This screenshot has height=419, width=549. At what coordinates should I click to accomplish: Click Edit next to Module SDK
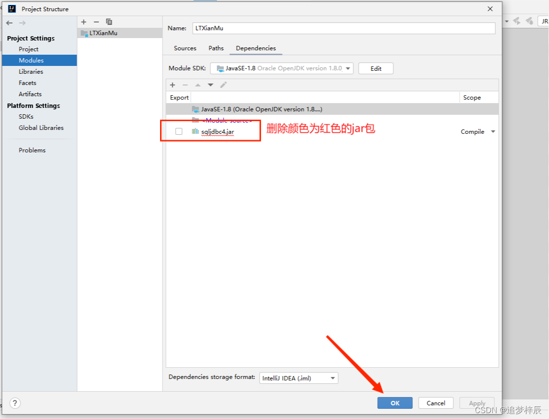point(376,68)
